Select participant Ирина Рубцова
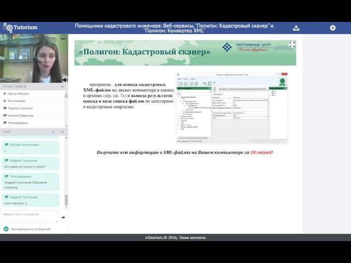This screenshot has width=351, height=263. click(x=18, y=94)
